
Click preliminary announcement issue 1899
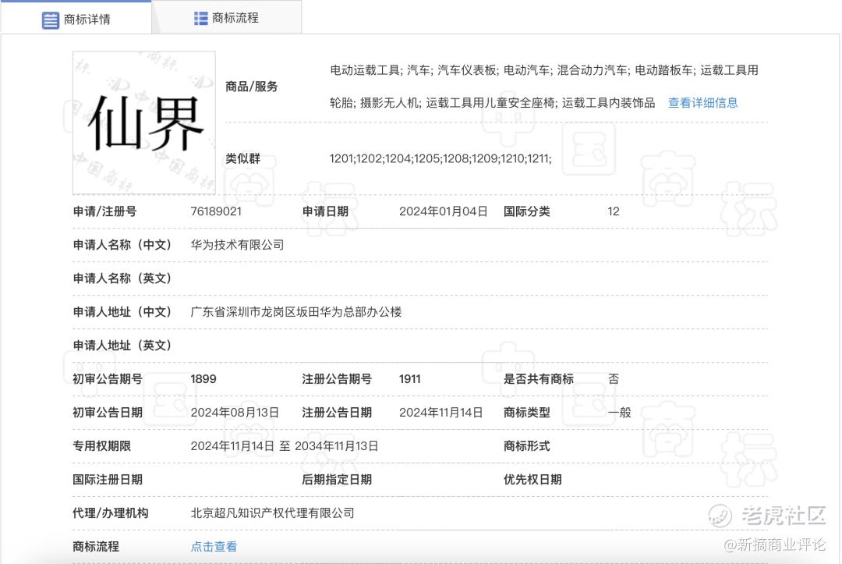(x=203, y=378)
